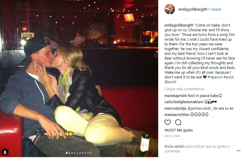Open the #ripavicii hashtag

(x=215, y=77)
